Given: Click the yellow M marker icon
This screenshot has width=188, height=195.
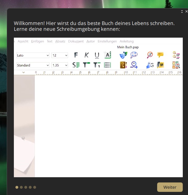Looking at the screenshot, I should pos(160,65).
